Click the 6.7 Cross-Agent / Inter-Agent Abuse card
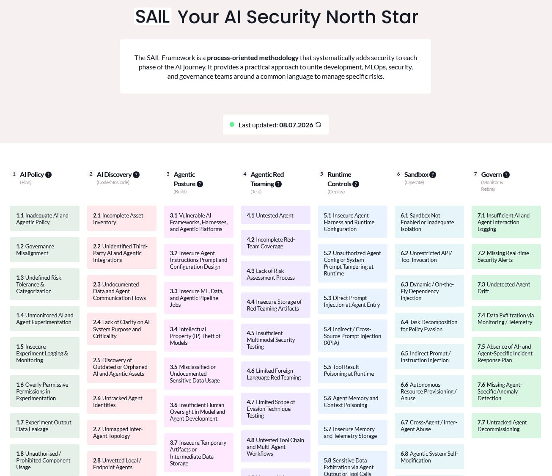552x476 pixels. click(x=429, y=426)
